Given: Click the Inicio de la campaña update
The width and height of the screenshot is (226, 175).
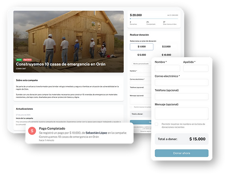Looking at the screenshot, I should [24, 118].
